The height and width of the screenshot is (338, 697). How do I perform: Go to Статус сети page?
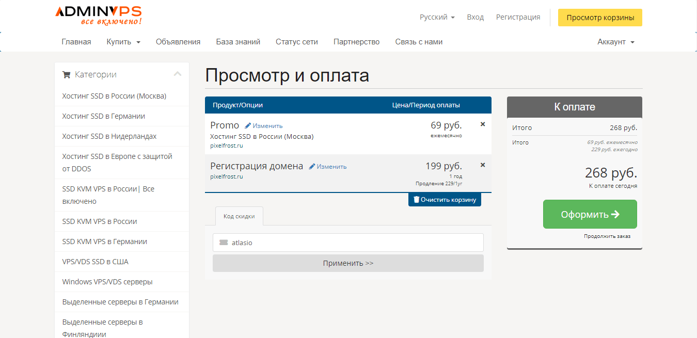(296, 42)
